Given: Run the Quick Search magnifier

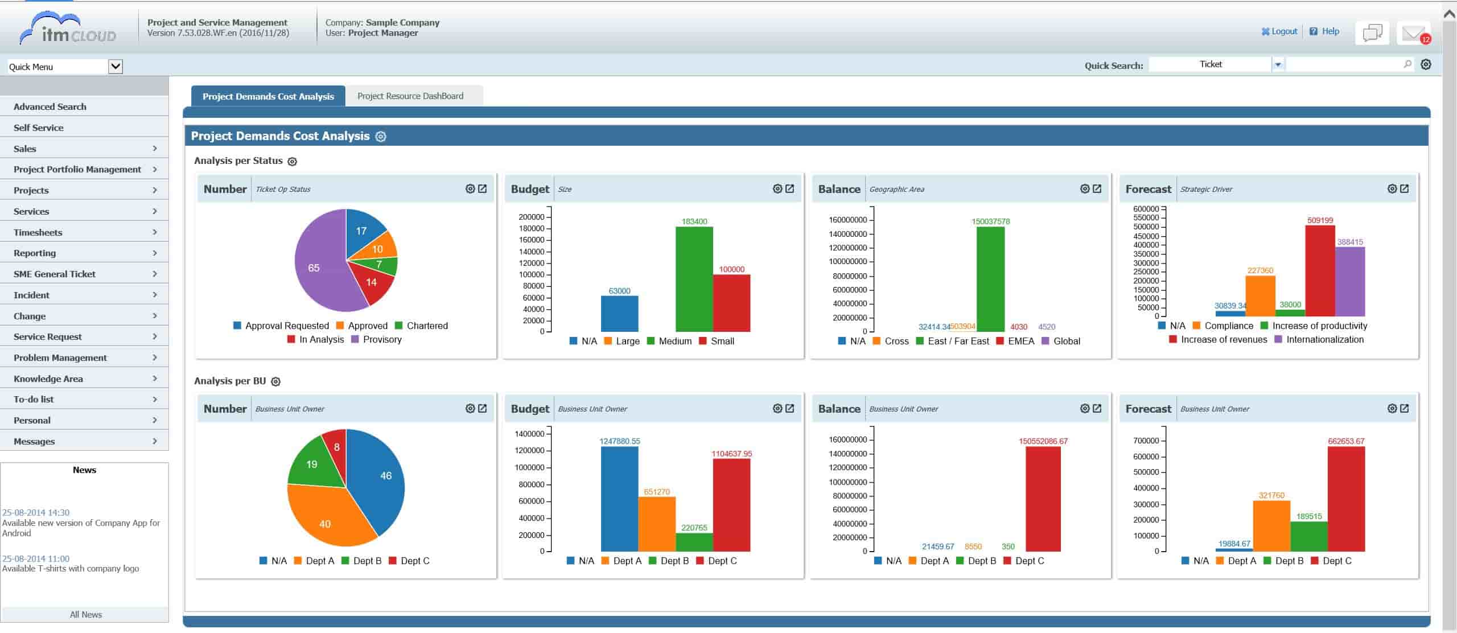Looking at the screenshot, I should click(1407, 64).
